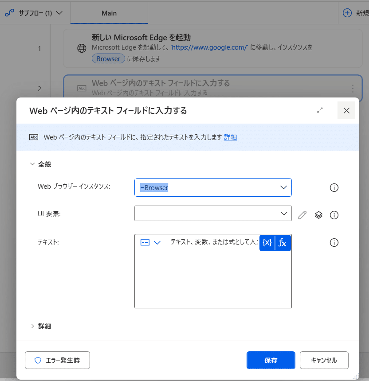Switch to the Main tab
Viewport: 369px width, 381px height.
click(x=109, y=13)
